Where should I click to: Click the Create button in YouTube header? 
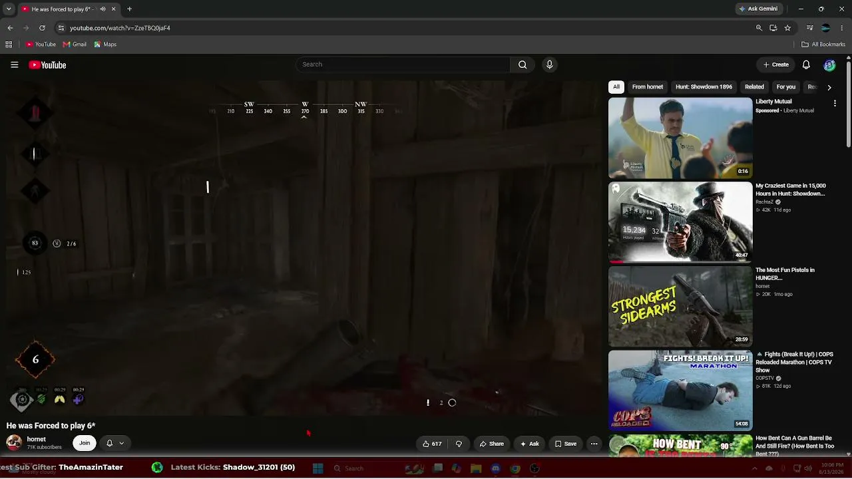[776, 65]
